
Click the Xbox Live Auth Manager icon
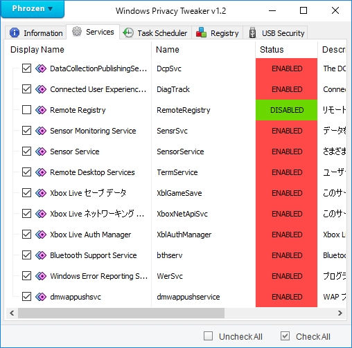click(41, 235)
